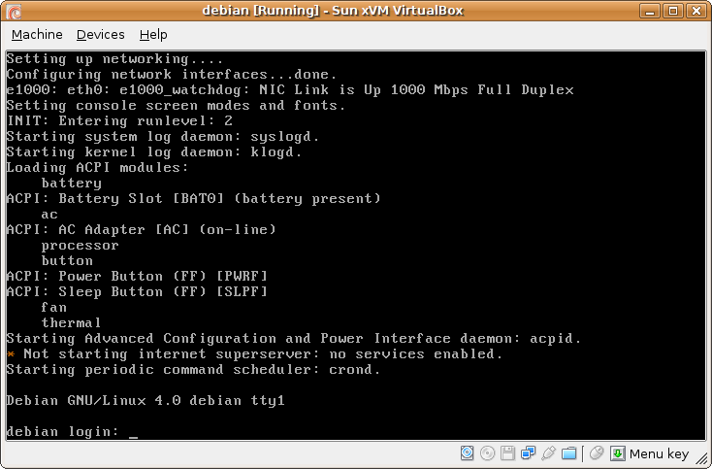This screenshot has width=712, height=469.
Task: Click the window resize grip
Action: tap(701, 458)
